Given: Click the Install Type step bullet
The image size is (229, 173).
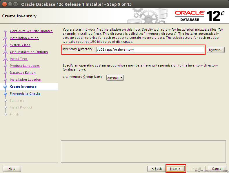Looking at the screenshot, I should [6, 59].
